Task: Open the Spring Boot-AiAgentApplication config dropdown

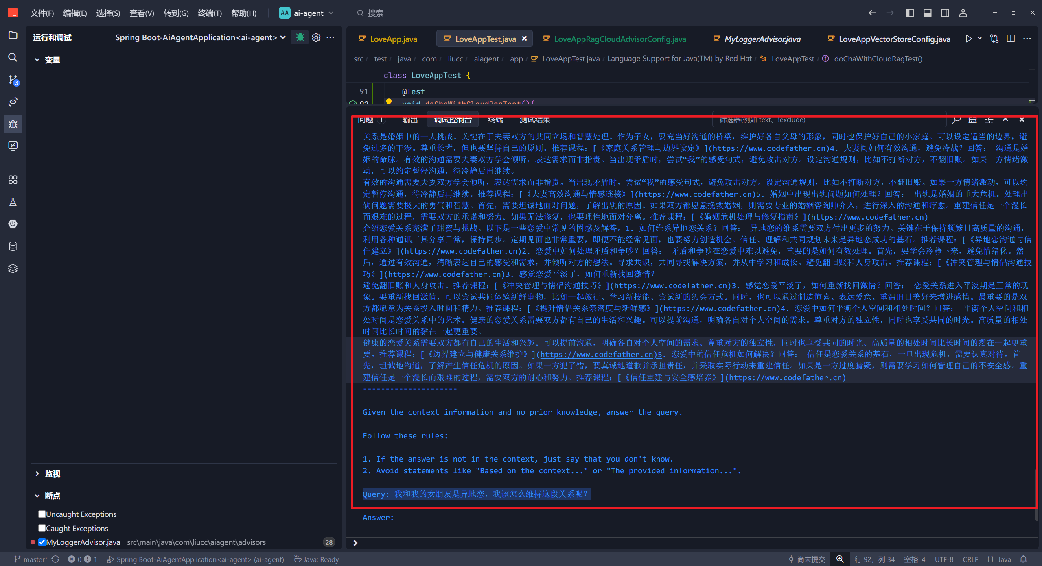Action: tap(200, 37)
